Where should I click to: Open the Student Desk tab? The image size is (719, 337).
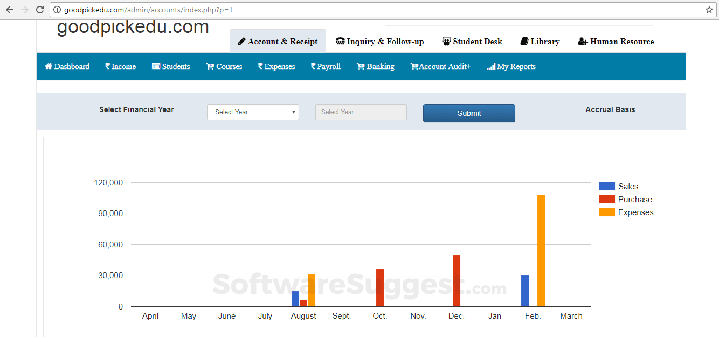point(472,42)
